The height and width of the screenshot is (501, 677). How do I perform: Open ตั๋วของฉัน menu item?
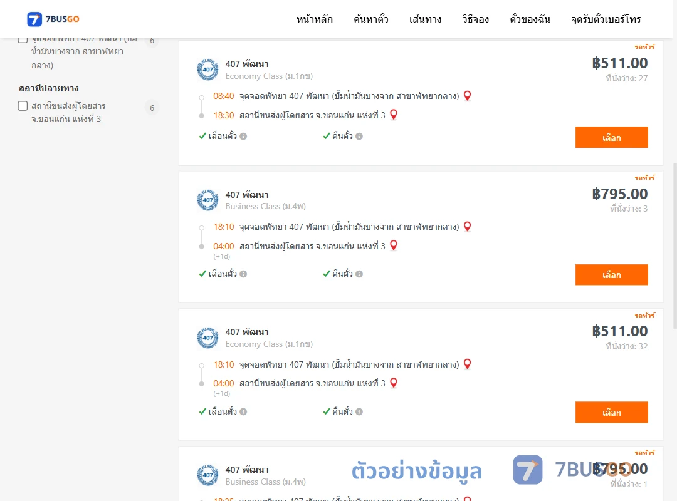(530, 19)
